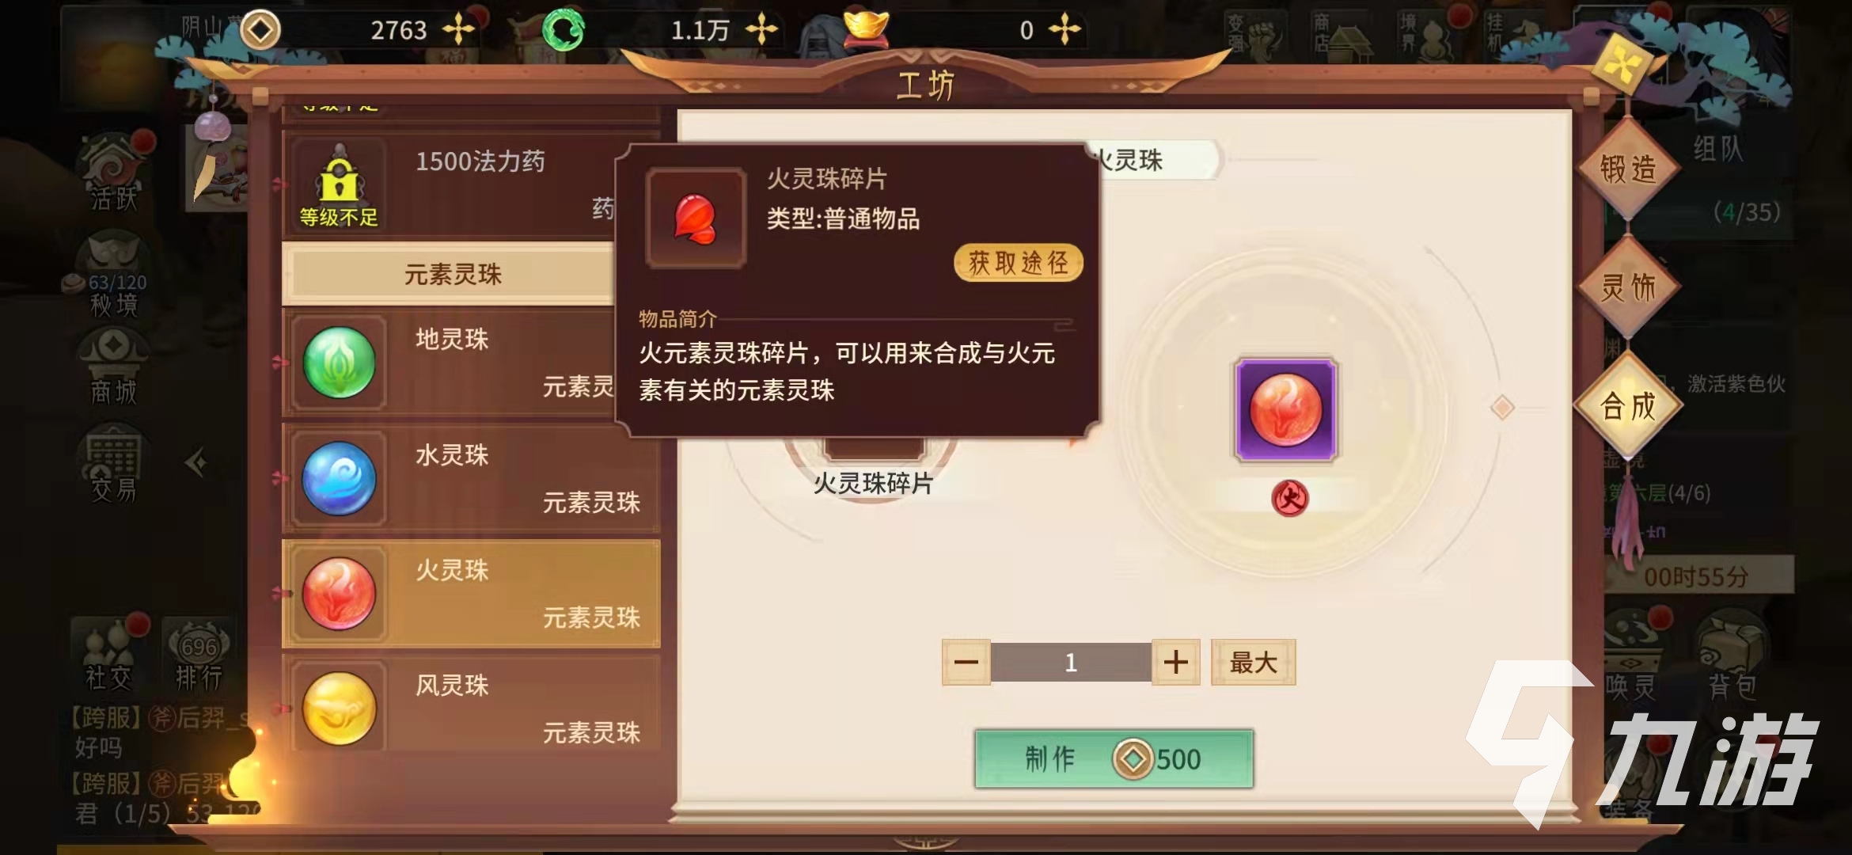Switch to the 锻造 tab
The height and width of the screenshot is (855, 1852).
pos(1627,169)
